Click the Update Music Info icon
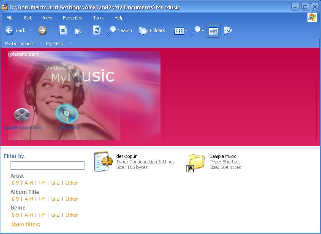 tap(22, 114)
